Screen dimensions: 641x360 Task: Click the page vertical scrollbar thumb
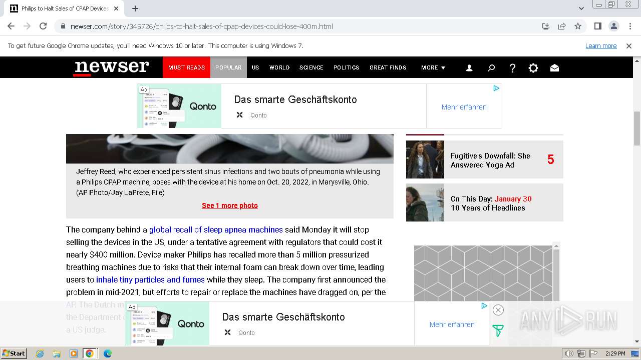637,127
